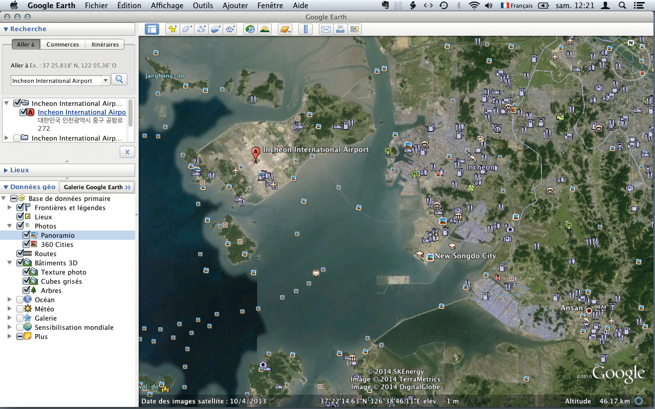655x409 pixels.
Task: Email the current view with the envelope icon
Action: (x=325, y=29)
